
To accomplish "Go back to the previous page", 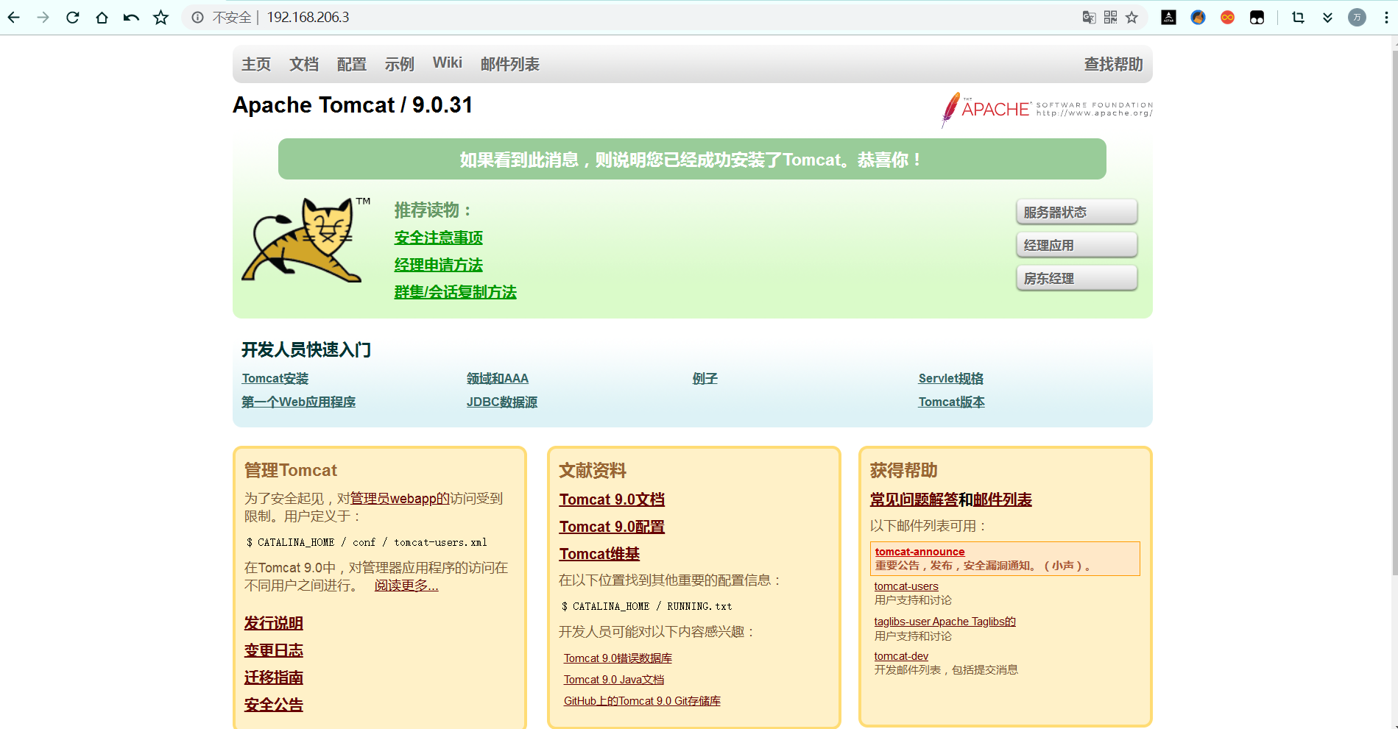I will click(x=14, y=18).
